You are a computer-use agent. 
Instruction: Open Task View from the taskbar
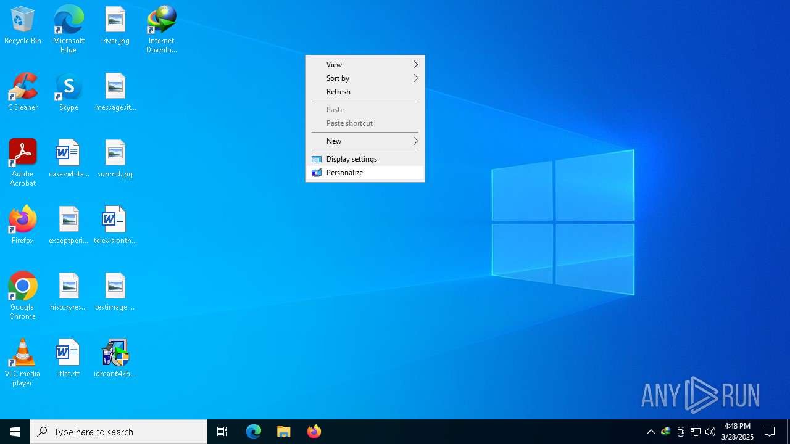click(222, 432)
